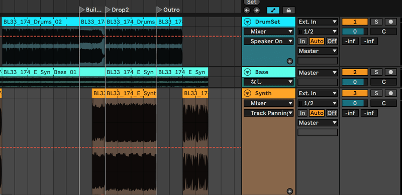
Task: Open Speaker On parameter dropdown
Action: tap(268, 41)
